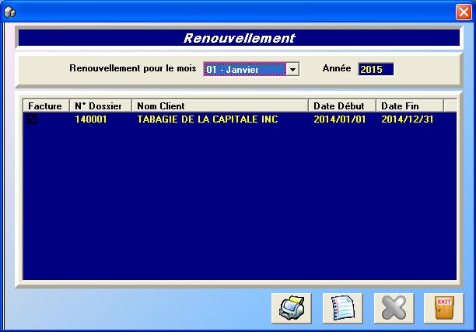Open the month dropdown arrow
Screen dimensions: 476x332
click(292, 70)
